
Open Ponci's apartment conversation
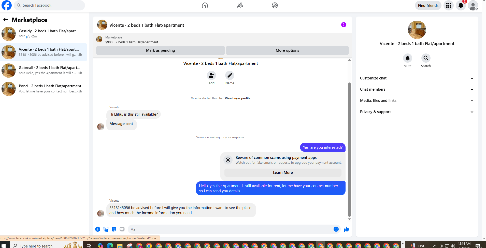44,89
